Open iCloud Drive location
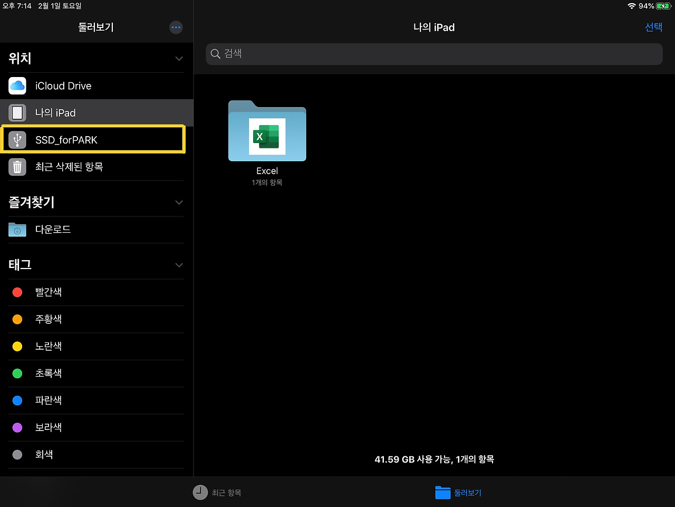The width and height of the screenshot is (675, 507). pyautogui.click(x=96, y=86)
